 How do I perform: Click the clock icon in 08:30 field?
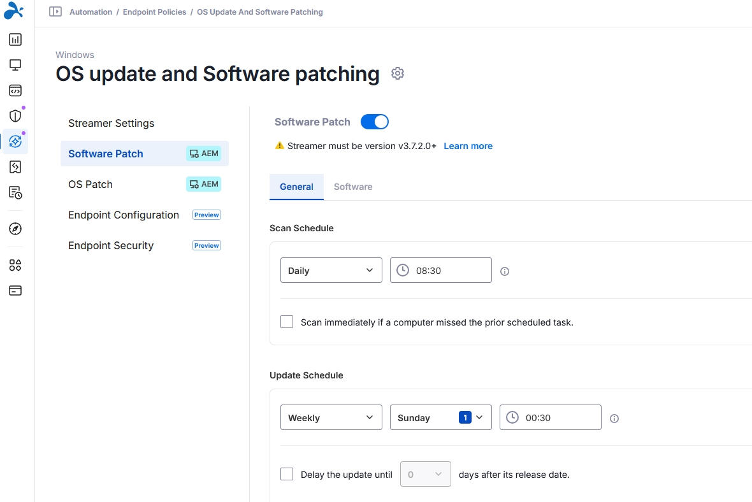[x=403, y=270]
